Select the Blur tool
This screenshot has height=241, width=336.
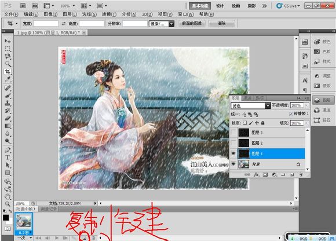[8, 133]
